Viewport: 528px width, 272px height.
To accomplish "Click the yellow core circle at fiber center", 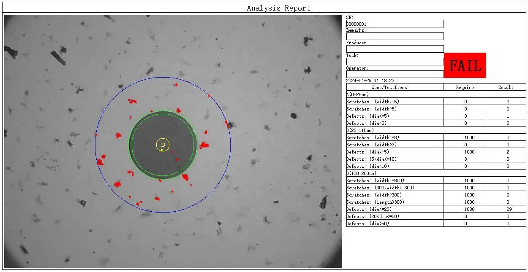I will click(x=163, y=145).
